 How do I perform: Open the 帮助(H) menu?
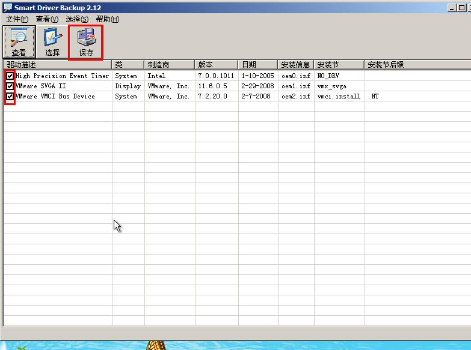coord(108,19)
